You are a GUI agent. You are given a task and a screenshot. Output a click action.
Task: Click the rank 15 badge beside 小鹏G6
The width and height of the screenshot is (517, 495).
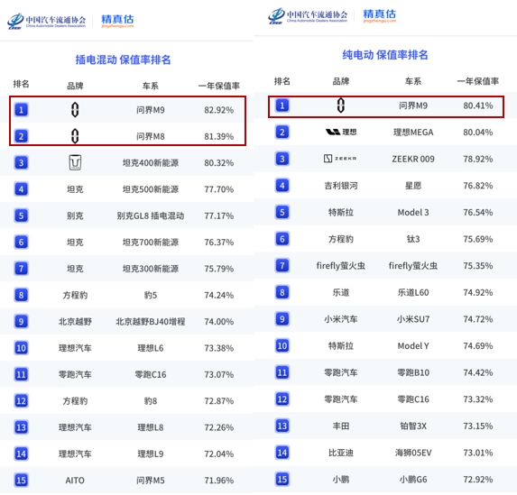[282, 479]
